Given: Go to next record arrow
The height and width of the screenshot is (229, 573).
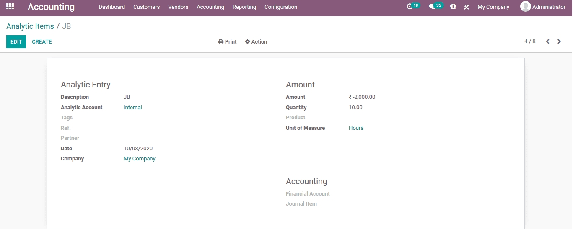Looking at the screenshot, I should point(559,41).
